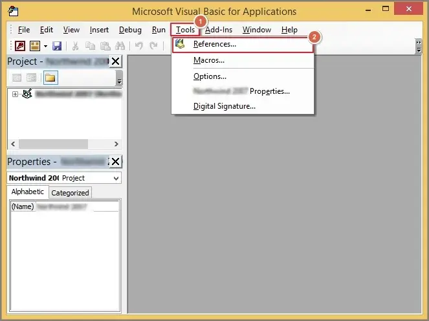Open the Window menu
Screen dimensions: 429x321
pyautogui.click(x=257, y=30)
